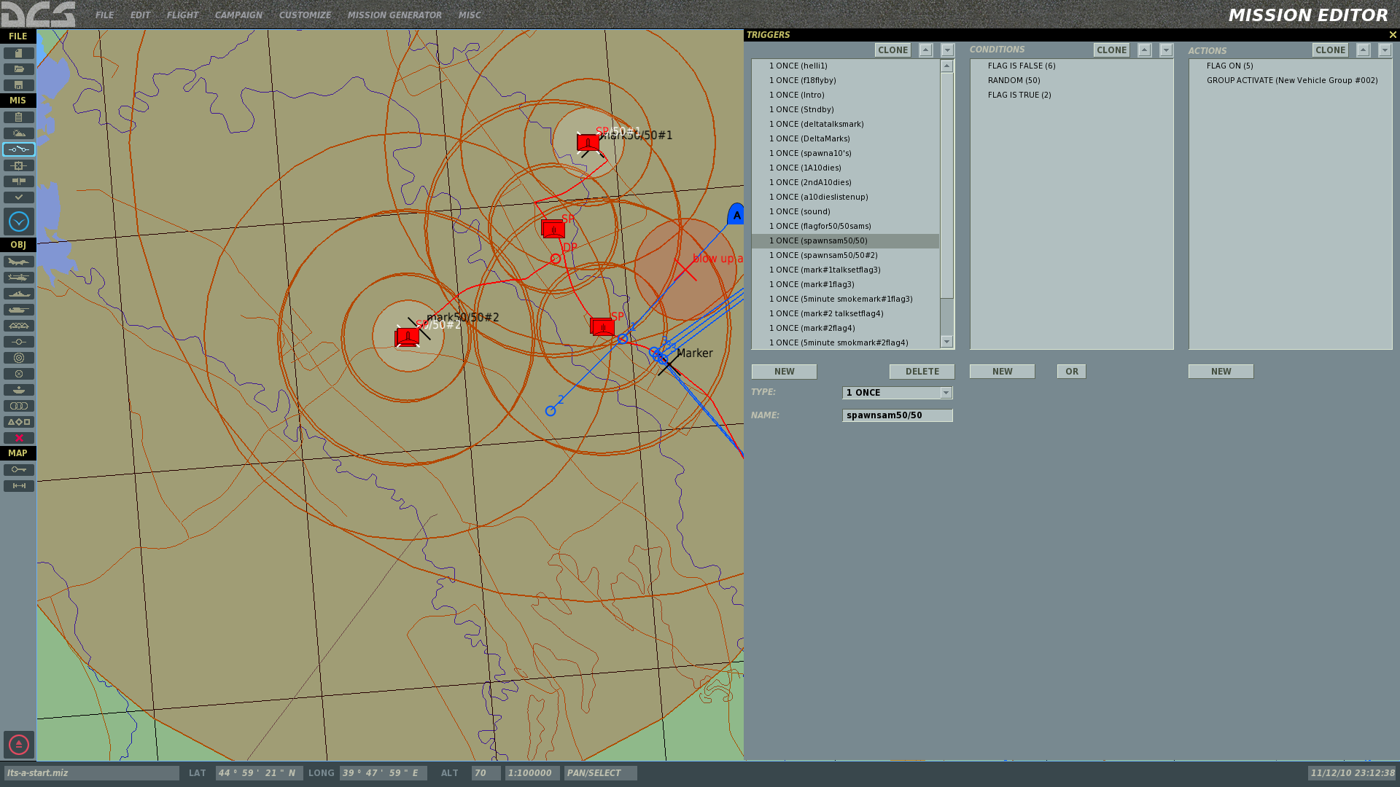Select trigger '1 ONCE (helli1)'
The height and width of the screenshot is (787, 1400).
click(x=846, y=66)
